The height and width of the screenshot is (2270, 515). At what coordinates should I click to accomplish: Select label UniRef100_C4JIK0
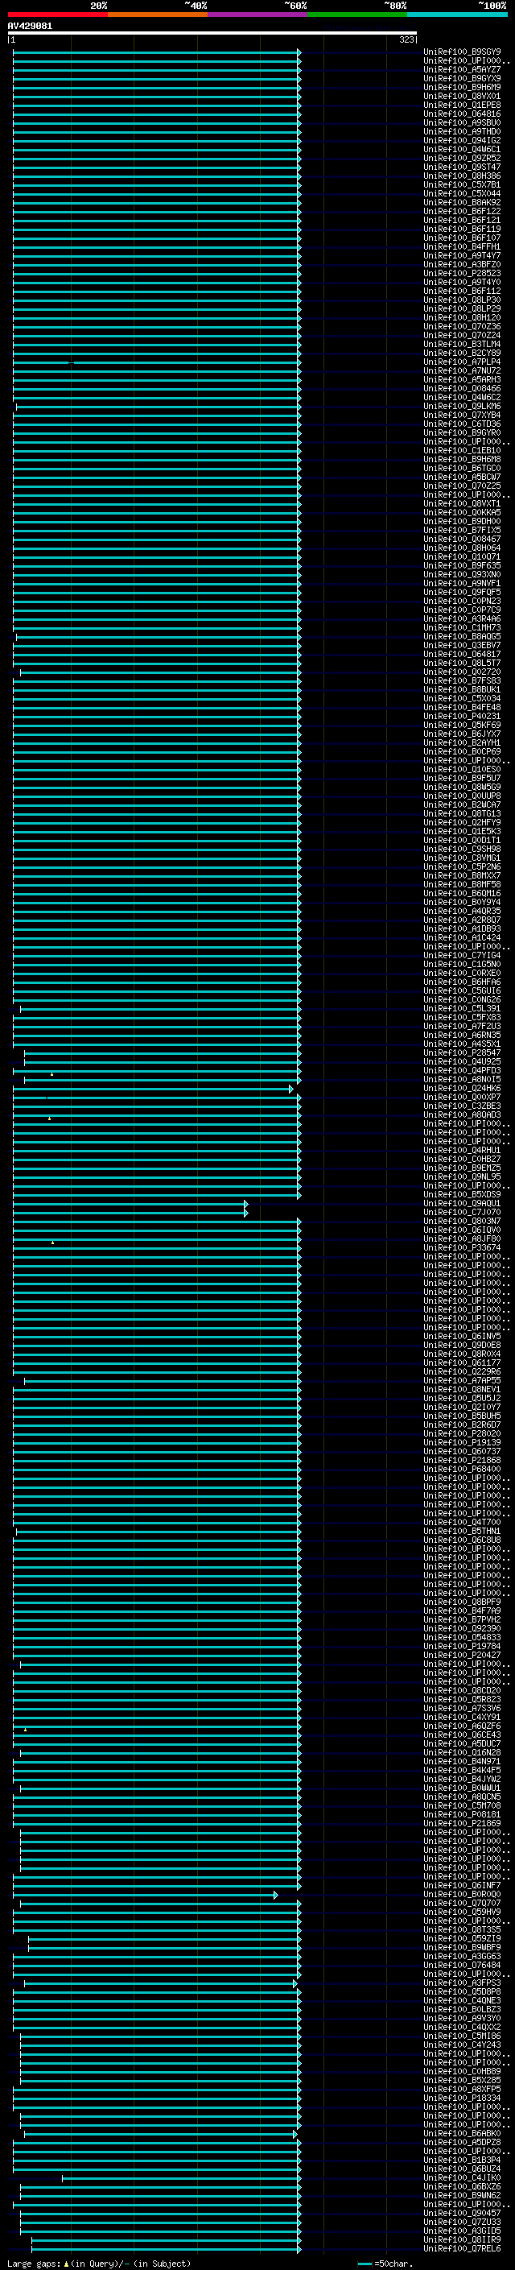click(x=462, y=2177)
